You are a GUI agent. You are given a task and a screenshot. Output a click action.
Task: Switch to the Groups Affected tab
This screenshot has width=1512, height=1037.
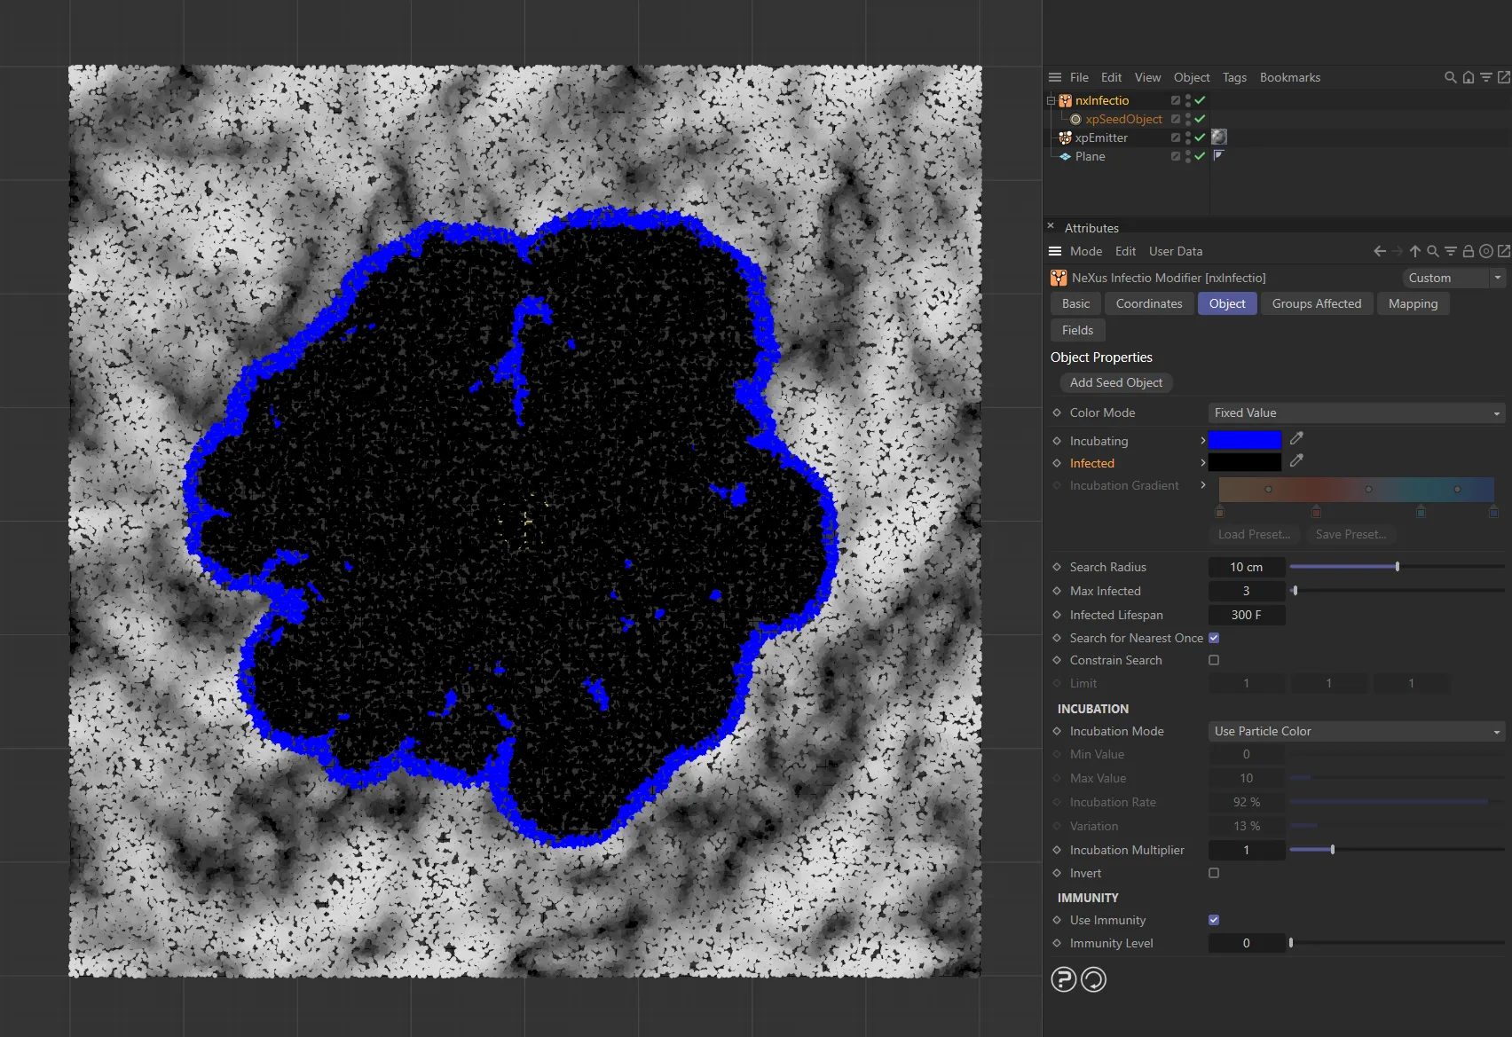pyautogui.click(x=1316, y=304)
